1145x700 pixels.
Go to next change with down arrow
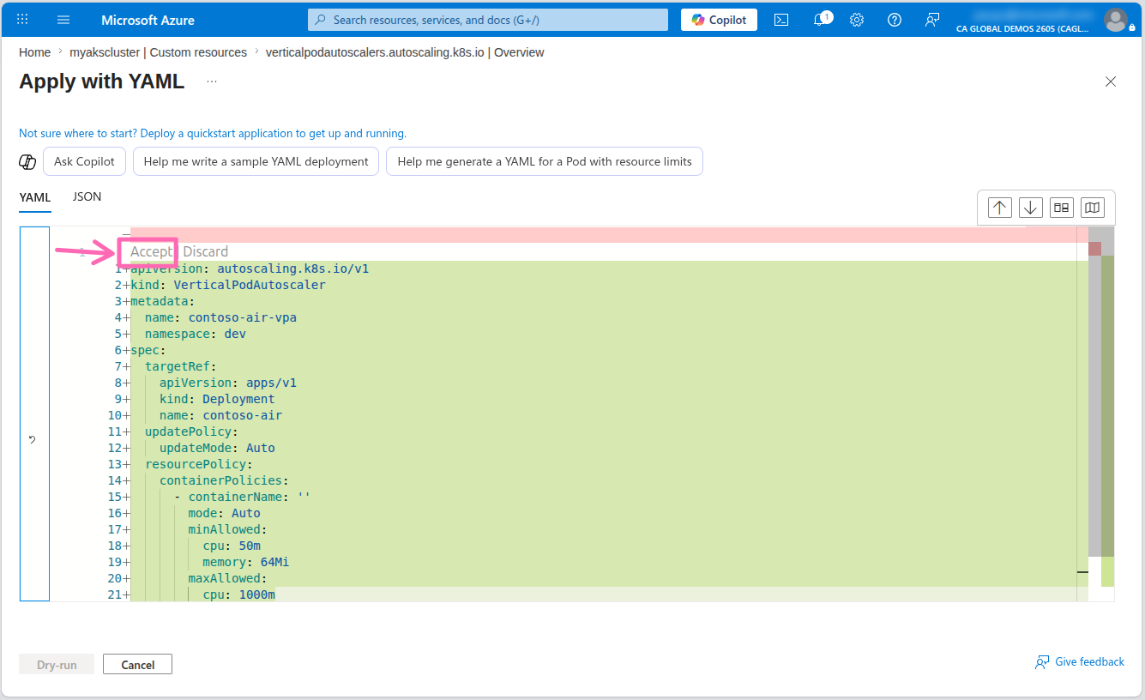[x=1030, y=208]
